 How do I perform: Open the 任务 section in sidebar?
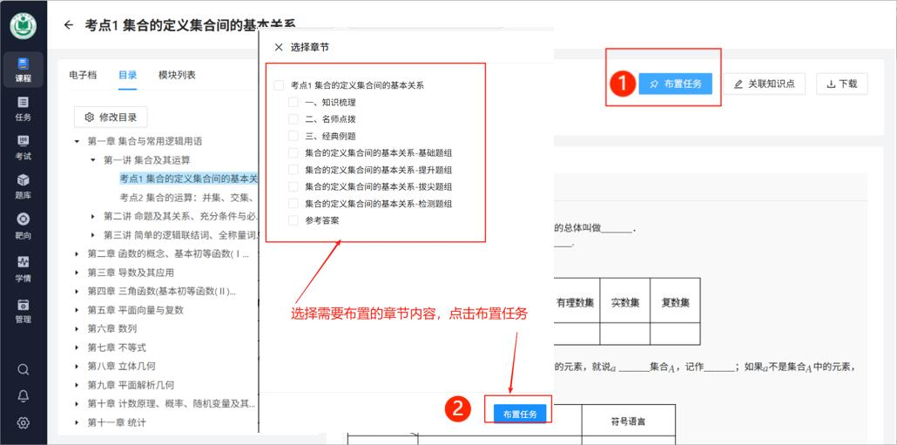click(x=23, y=109)
